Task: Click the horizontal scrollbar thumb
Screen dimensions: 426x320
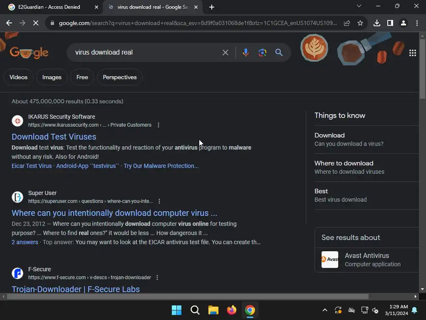Action: click(188, 296)
